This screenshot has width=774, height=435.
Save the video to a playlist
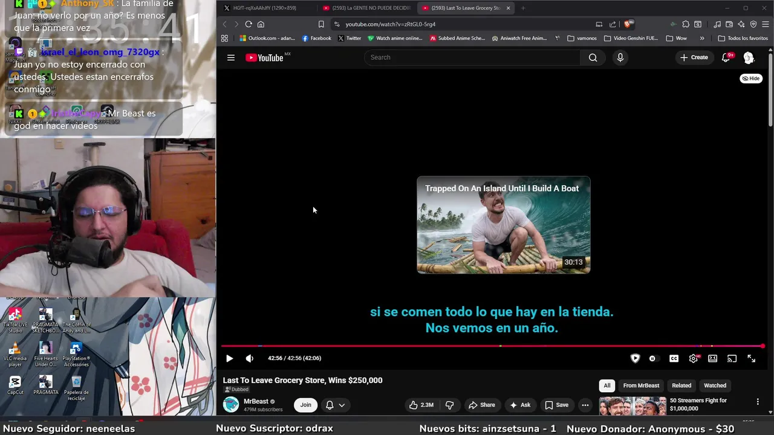click(556, 405)
